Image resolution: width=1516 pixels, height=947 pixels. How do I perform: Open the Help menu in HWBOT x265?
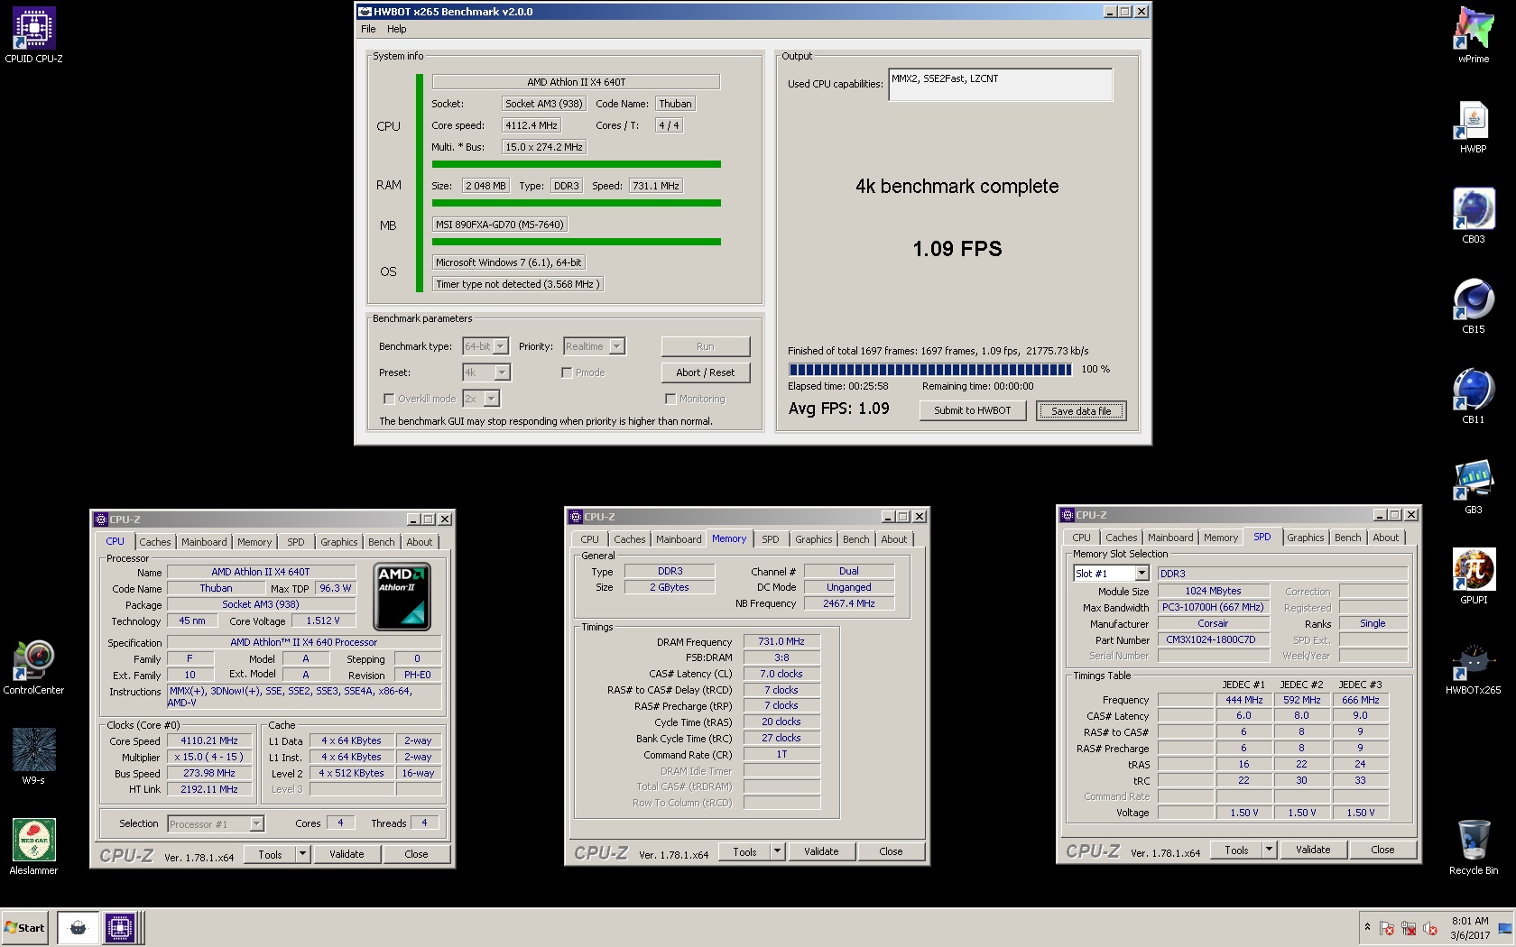coord(397,29)
